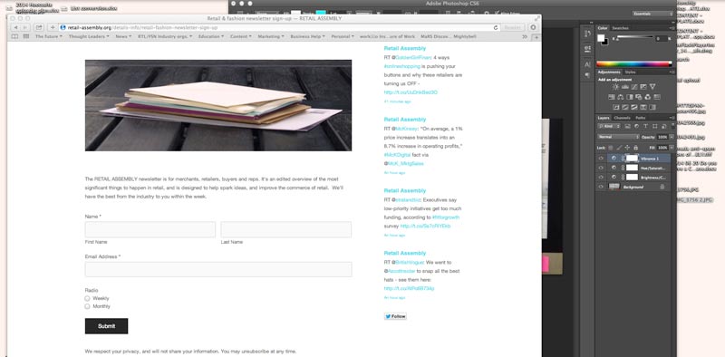The image size is (725, 357).
Task: Add a Color Lookup adjustment
Action: 656,97
